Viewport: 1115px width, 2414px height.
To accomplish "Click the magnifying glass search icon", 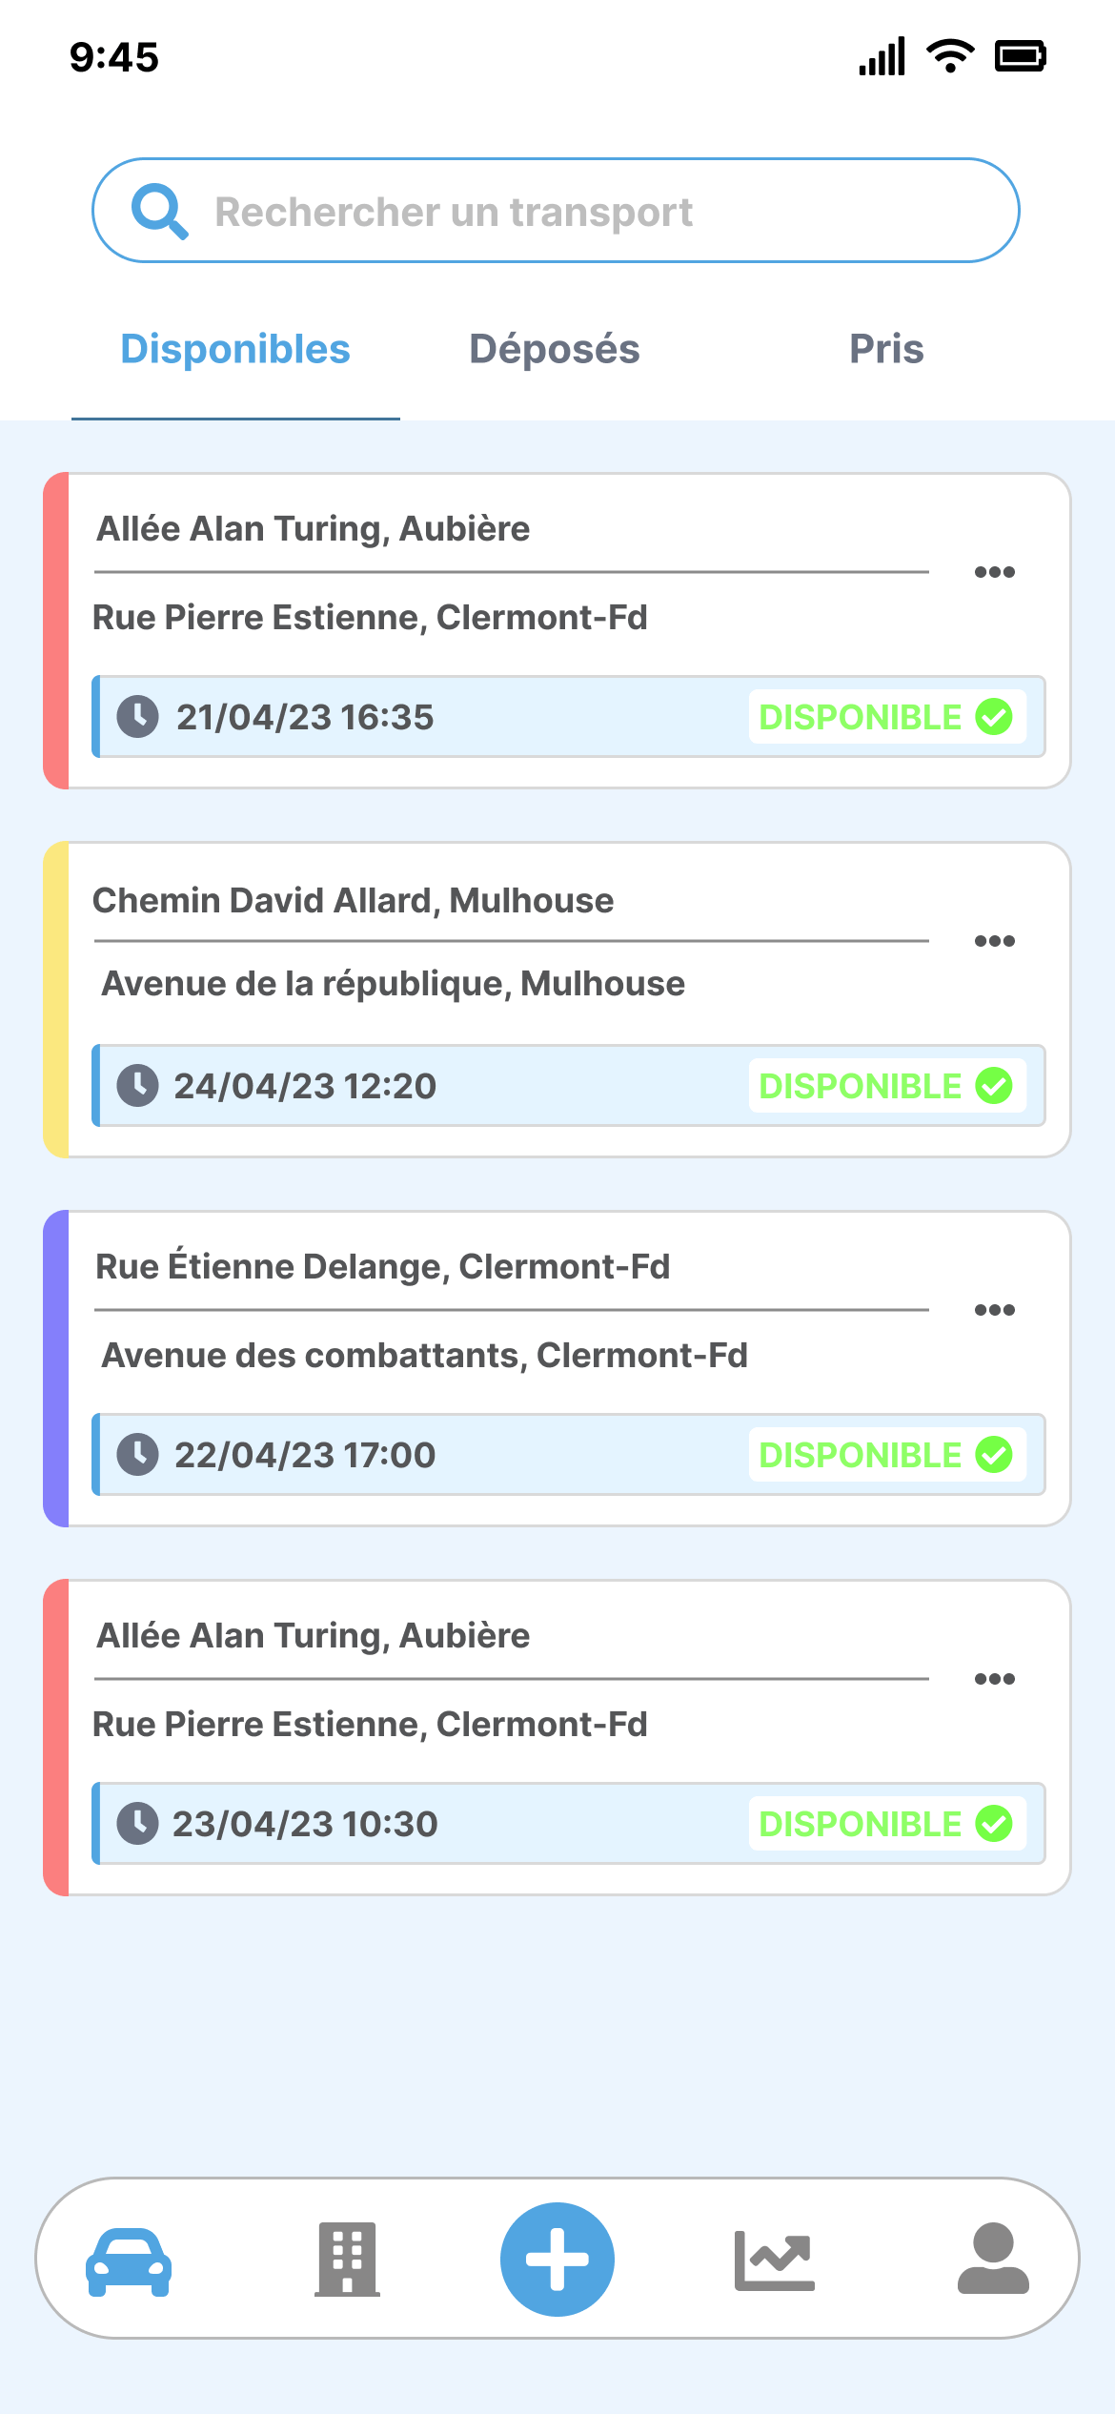I will [159, 211].
